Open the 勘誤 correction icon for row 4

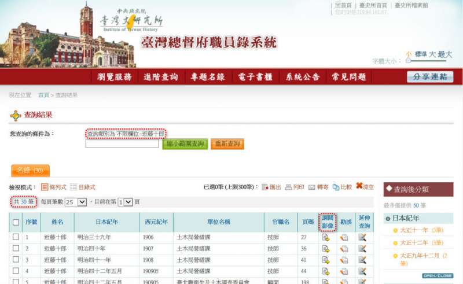[x=344, y=271]
